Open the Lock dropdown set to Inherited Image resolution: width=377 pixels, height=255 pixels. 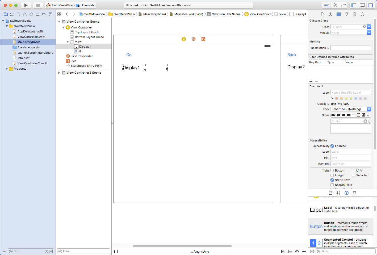pyautogui.click(x=351, y=109)
